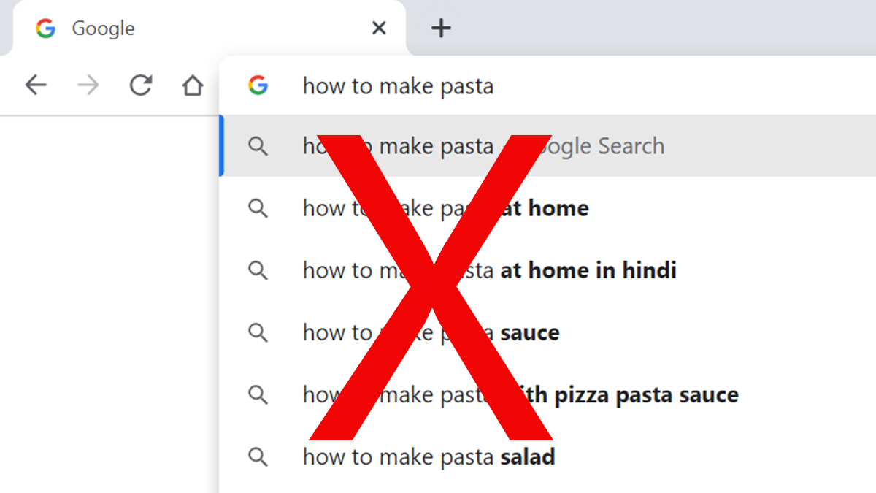Click the magnifier icon on the highlighted suggestion
Screen dimensions: 876x493
(x=258, y=146)
